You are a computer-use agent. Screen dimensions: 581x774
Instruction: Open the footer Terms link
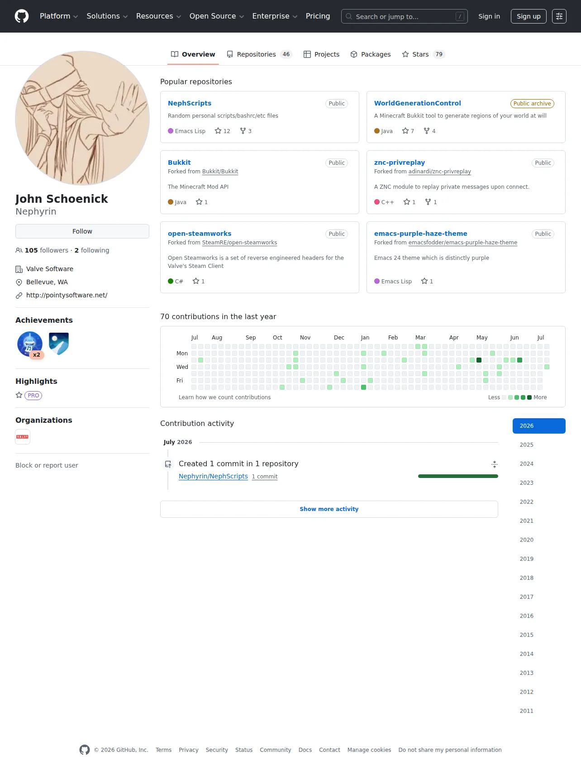163,750
